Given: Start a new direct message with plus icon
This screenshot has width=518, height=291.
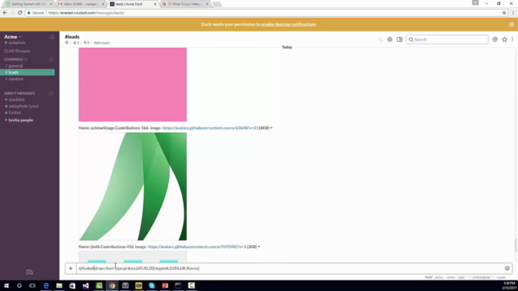Looking at the screenshot, I should point(51,94).
